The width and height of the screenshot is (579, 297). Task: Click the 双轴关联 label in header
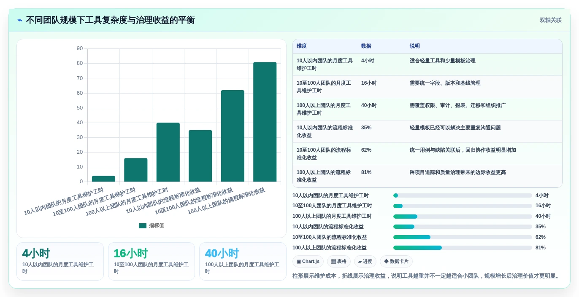click(x=550, y=20)
